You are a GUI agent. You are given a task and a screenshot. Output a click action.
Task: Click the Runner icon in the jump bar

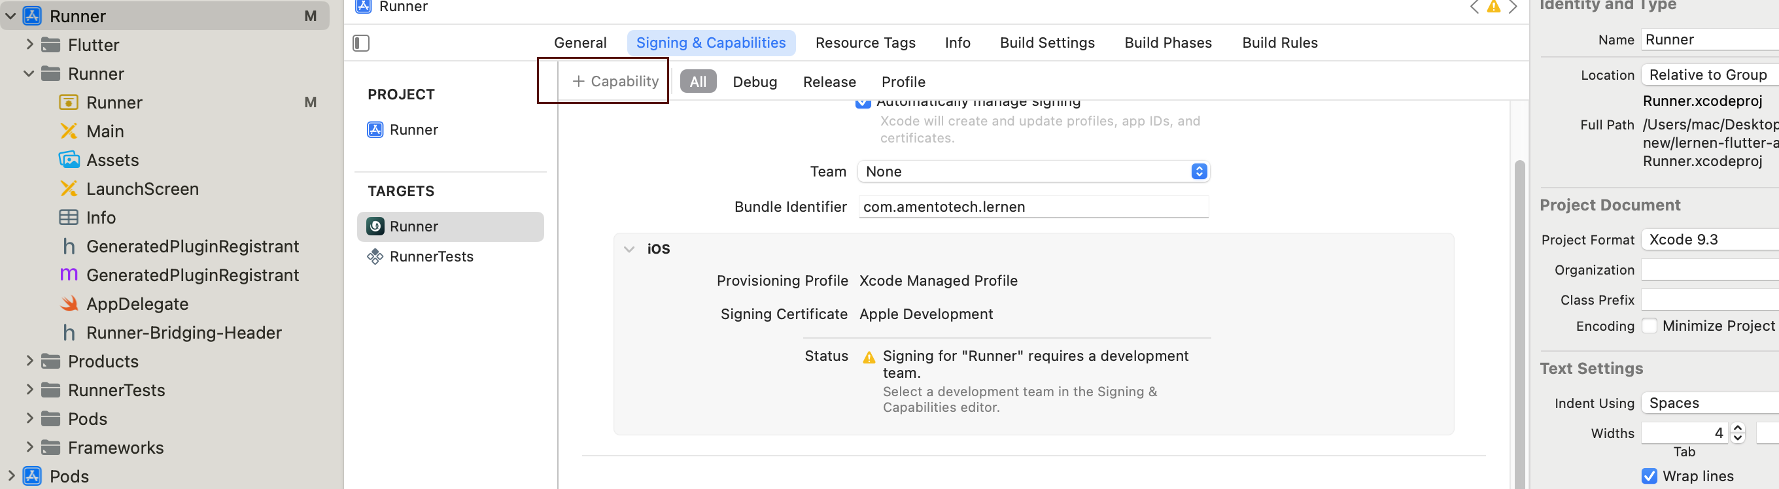tap(363, 7)
